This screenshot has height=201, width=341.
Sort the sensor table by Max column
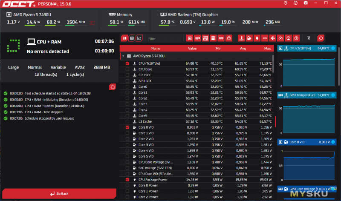tap(267, 48)
